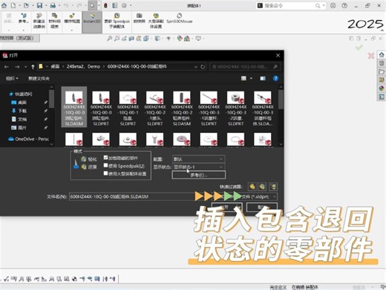The height and width of the screenshot is (290, 386).
Task: Select OneDrive - Personal in the navigation pane
Action: (29, 139)
